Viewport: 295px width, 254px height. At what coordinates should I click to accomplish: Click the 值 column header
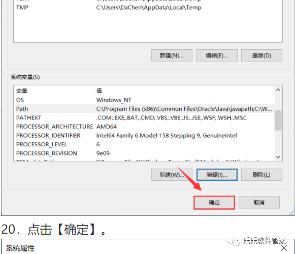(184, 91)
